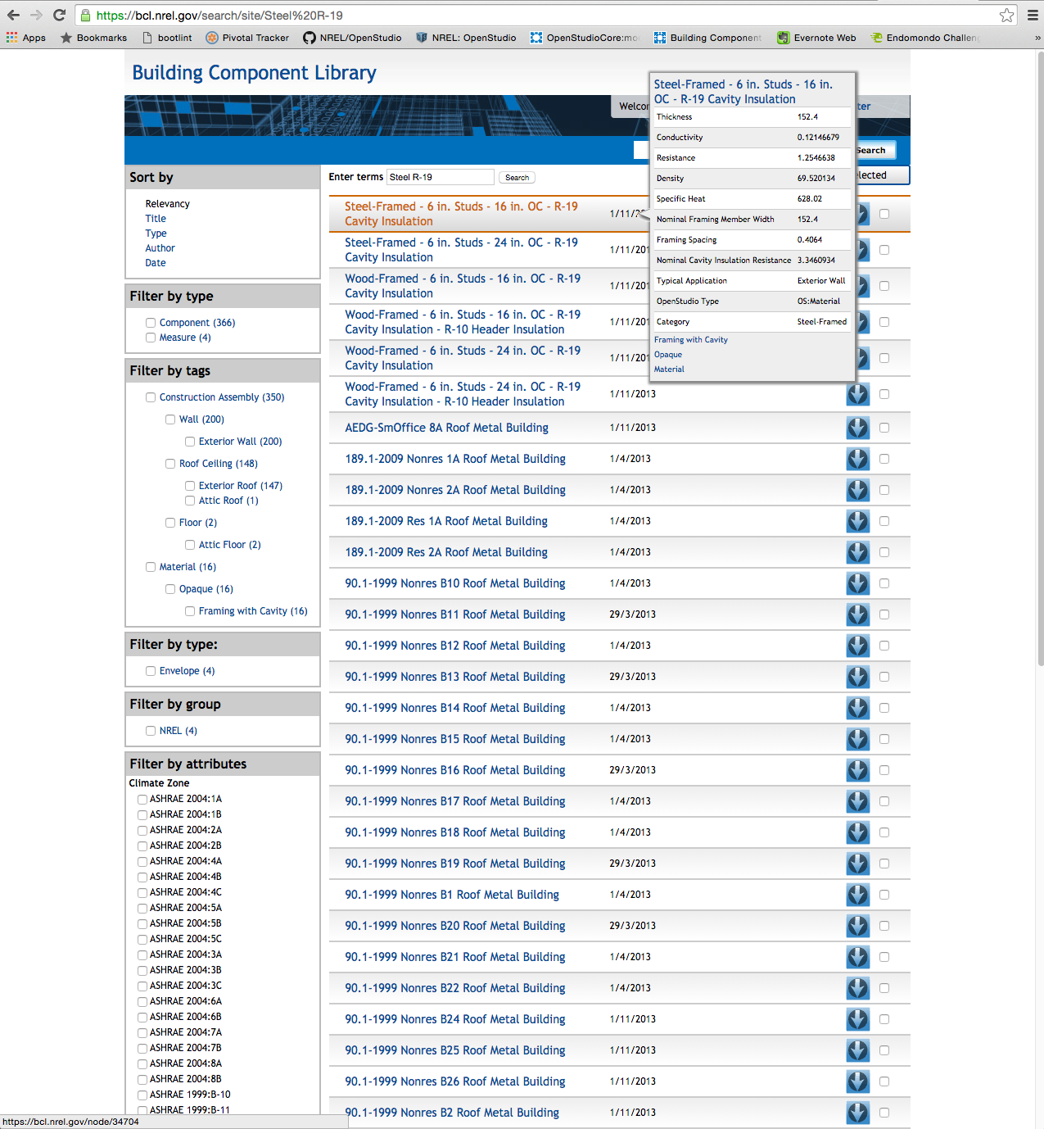Download 189.1-2009 Res 2A Roof Metal Building

857,552
